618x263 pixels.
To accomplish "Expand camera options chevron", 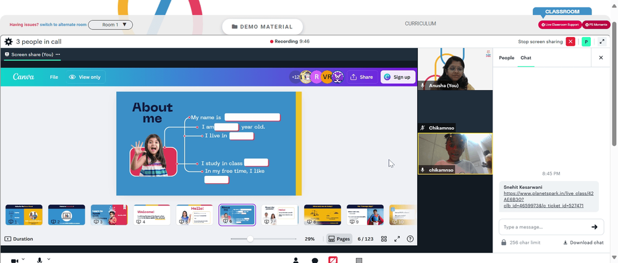I will (23, 259).
